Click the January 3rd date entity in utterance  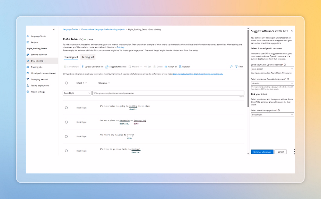[140, 120]
